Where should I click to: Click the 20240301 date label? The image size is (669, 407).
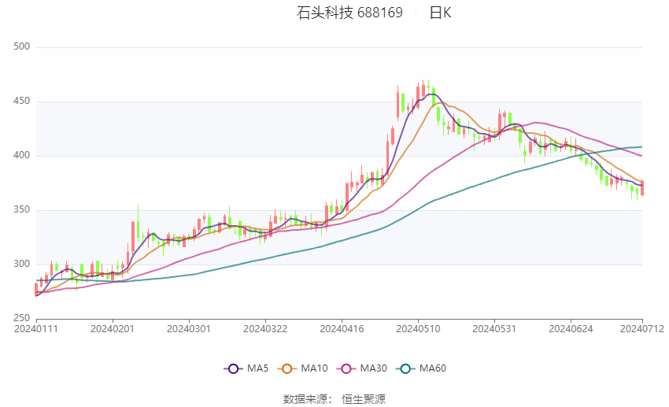pyautogui.click(x=189, y=329)
